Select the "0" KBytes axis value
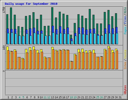The image size is (128, 100). coord(4,71)
